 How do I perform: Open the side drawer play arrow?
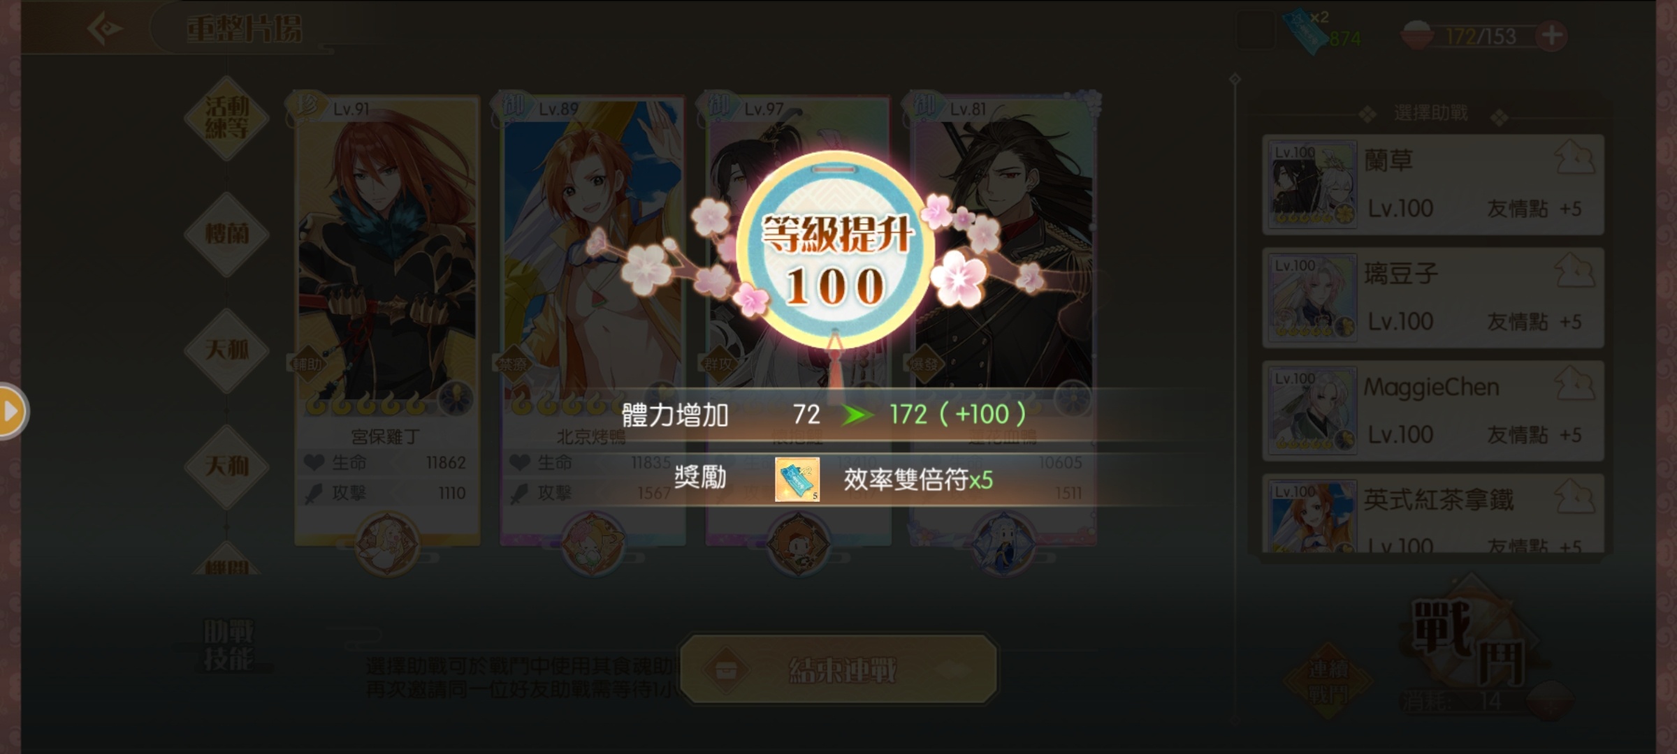12,411
